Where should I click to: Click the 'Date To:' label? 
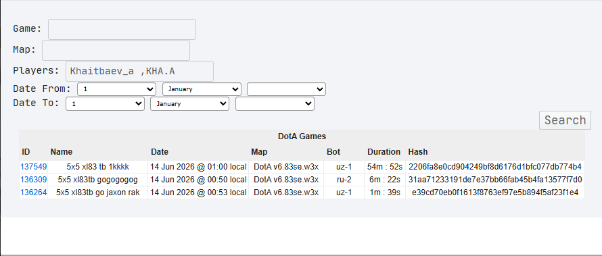(36, 103)
